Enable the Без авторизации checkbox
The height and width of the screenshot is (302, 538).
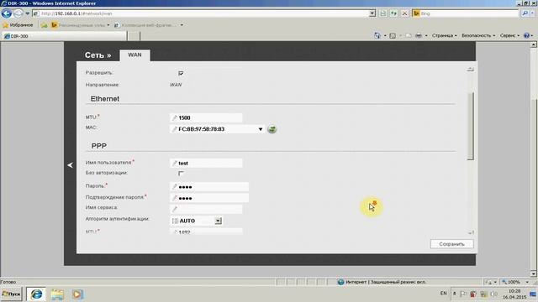coord(181,174)
